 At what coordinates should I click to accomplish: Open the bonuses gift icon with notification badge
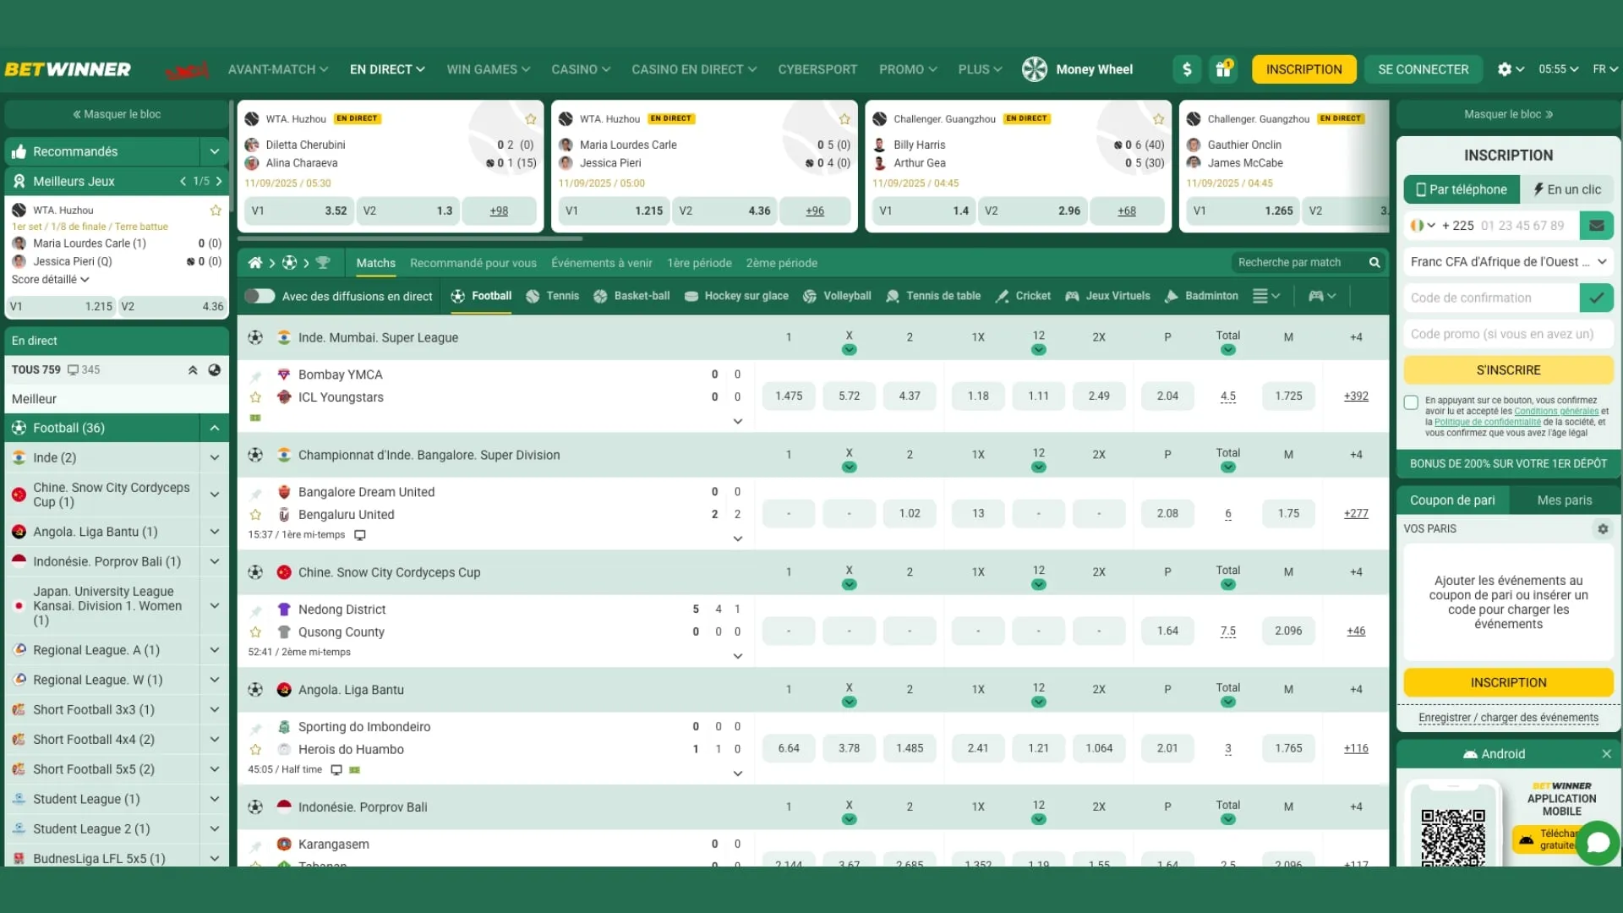click(x=1223, y=69)
